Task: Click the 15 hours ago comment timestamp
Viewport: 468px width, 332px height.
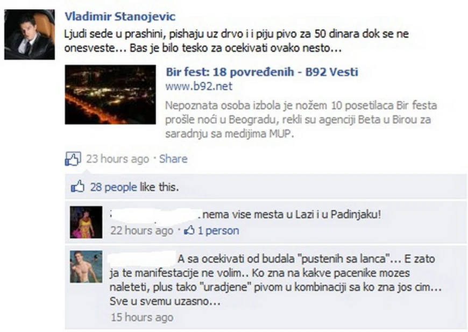Action: click(142, 317)
